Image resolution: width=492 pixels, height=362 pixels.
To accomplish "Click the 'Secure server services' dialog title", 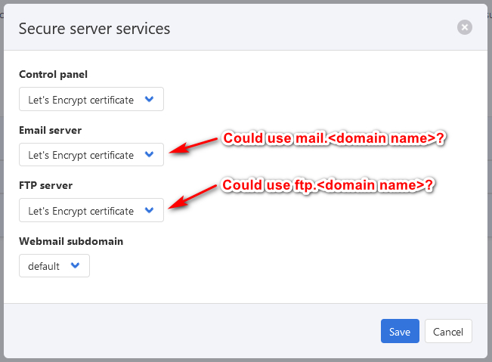I will pyautogui.click(x=94, y=29).
